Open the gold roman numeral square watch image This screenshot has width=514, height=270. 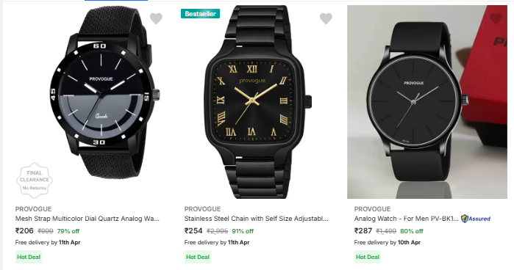[x=257, y=102]
